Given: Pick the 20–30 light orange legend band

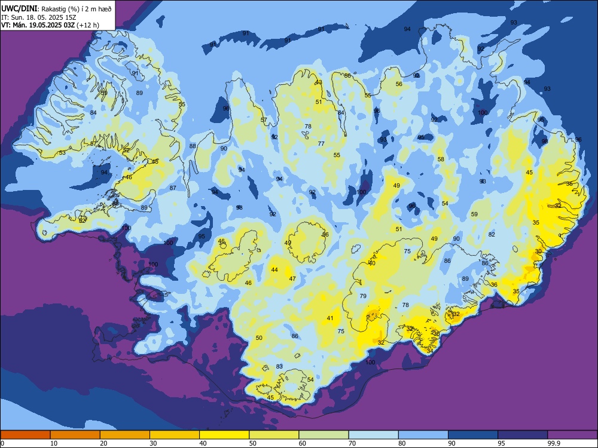Looking at the screenshot, I should [125, 435].
